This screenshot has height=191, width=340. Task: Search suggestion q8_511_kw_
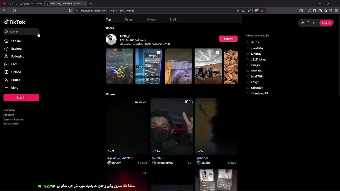[x=258, y=59]
